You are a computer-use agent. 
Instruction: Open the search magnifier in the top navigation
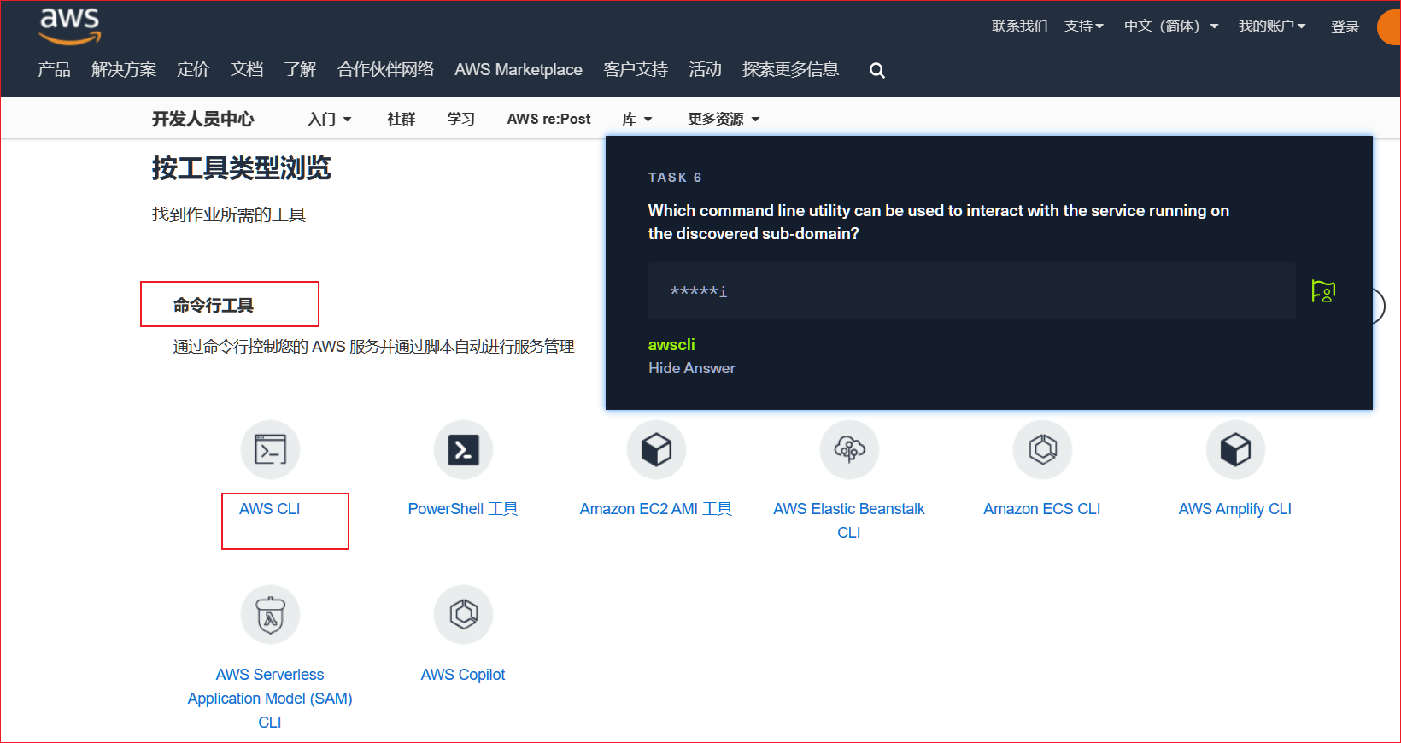coord(876,71)
